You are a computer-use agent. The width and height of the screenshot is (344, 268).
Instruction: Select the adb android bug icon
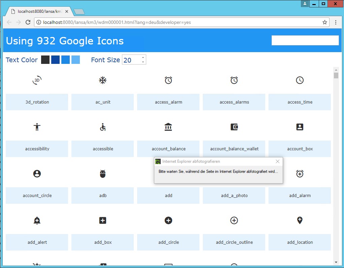click(x=103, y=174)
